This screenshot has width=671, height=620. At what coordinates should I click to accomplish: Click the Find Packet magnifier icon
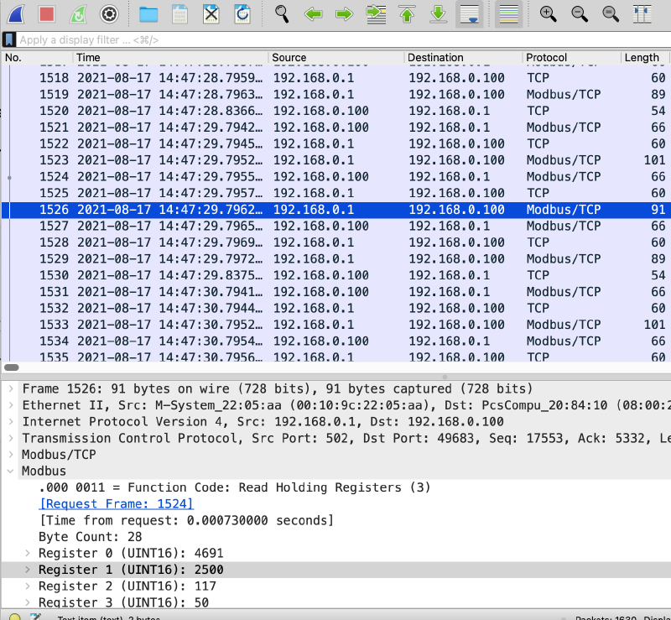coord(282,13)
